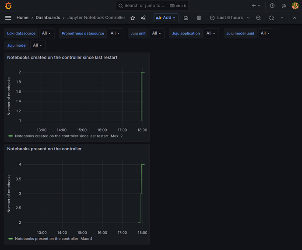Viewport: 302px width, 250px height.
Task: Open the plus new-item menu
Action: (256, 6)
